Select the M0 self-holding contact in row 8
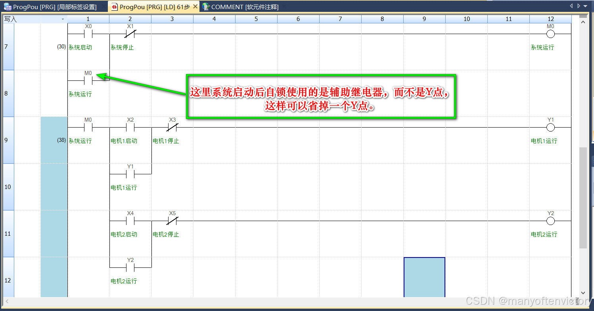This screenshot has width=594, height=311. [x=88, y=80]
